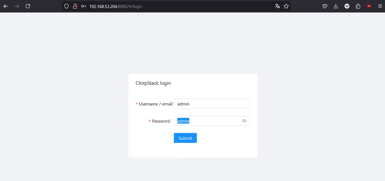Image resolution: width=385 pixels, height=181 pixels.
Task: Open the Extensions puzzle piece menu
Action: [x=358, y=6]
